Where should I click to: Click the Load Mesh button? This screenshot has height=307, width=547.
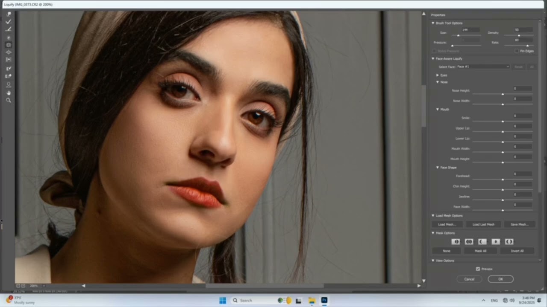pyautogui.click(x=447, y=224)
